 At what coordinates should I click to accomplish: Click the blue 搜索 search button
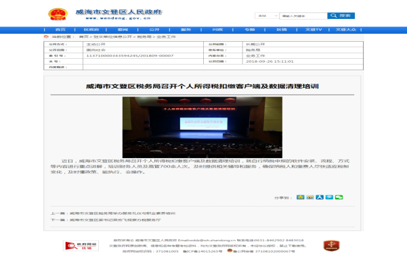[341, 16]
